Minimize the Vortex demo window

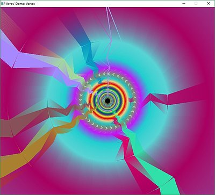(184, 3)
